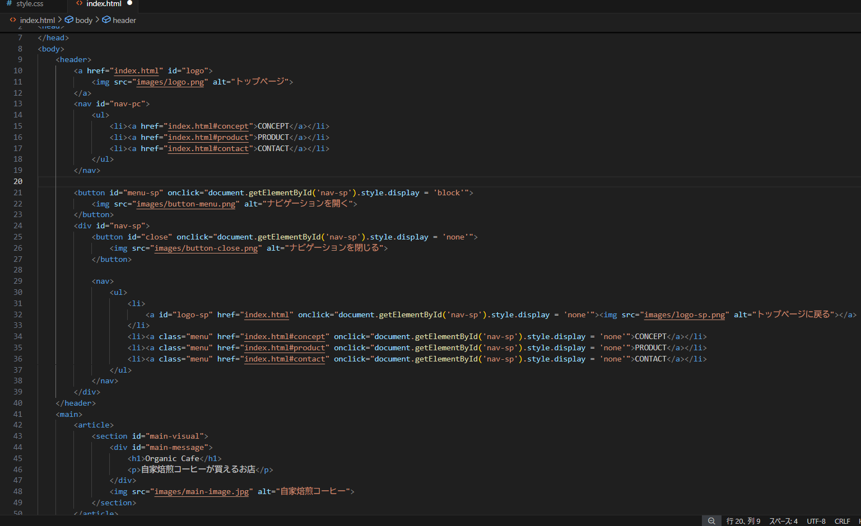Change the CRLF line ending setting
The width and height of the screenshot is (861, 526).
tap(842, 521)
